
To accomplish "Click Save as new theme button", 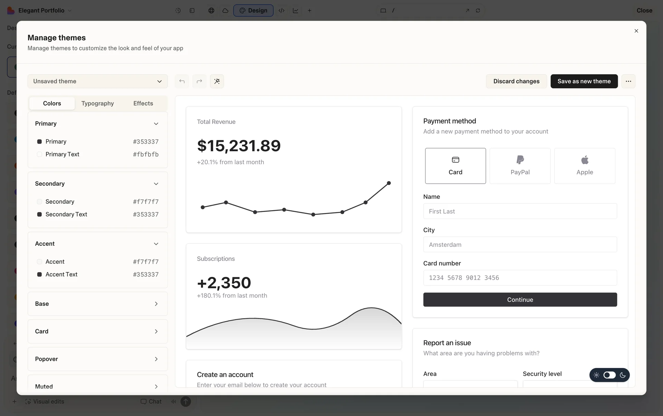I will [584, 81].
